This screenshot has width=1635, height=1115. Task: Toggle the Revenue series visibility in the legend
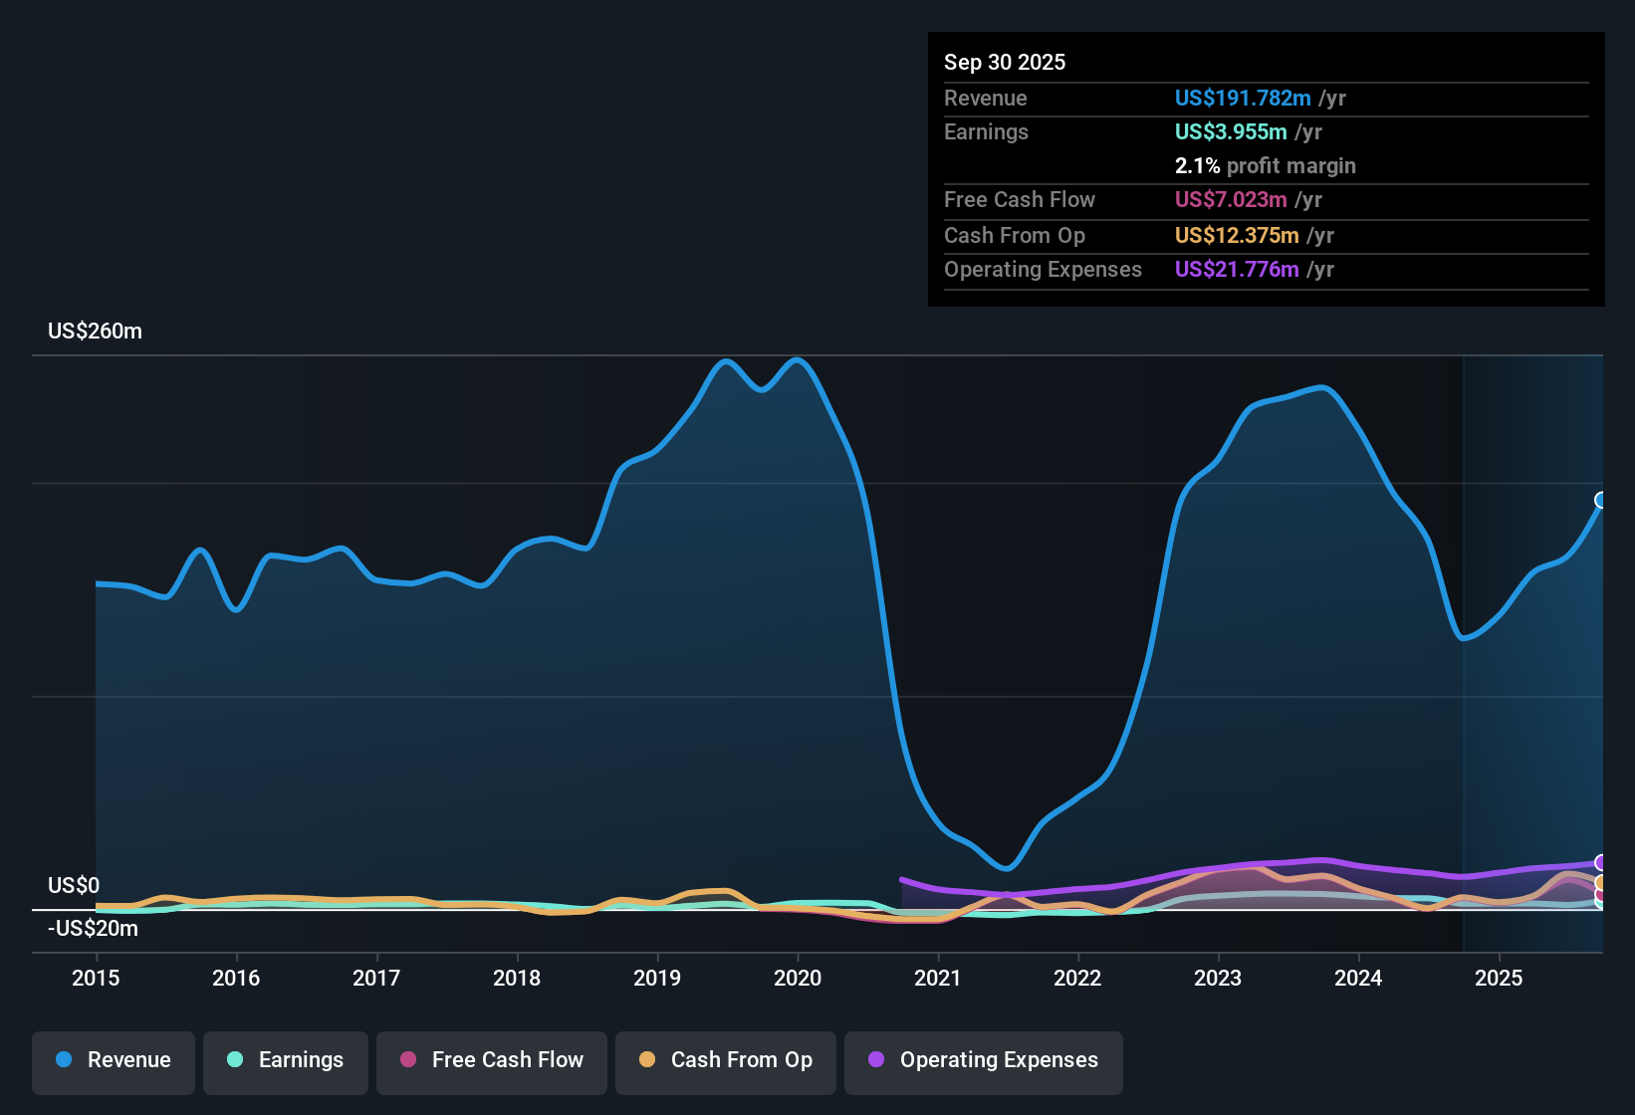click(x=113, y=1060)
